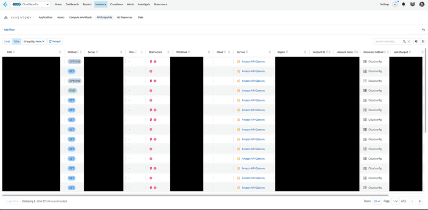Image resolution: width=428 pixels, height=210 pixels.
Task: Click the risk factor icon in POST row
Action: pos(151,90)
